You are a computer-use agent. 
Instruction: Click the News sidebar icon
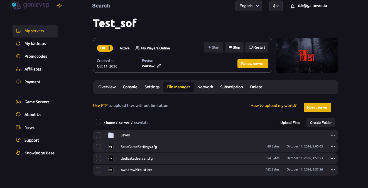point(18,127)
